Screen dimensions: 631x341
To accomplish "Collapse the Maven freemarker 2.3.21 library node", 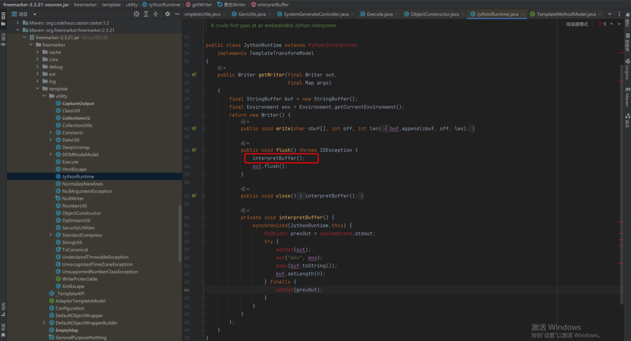I will tap(18, 30).
